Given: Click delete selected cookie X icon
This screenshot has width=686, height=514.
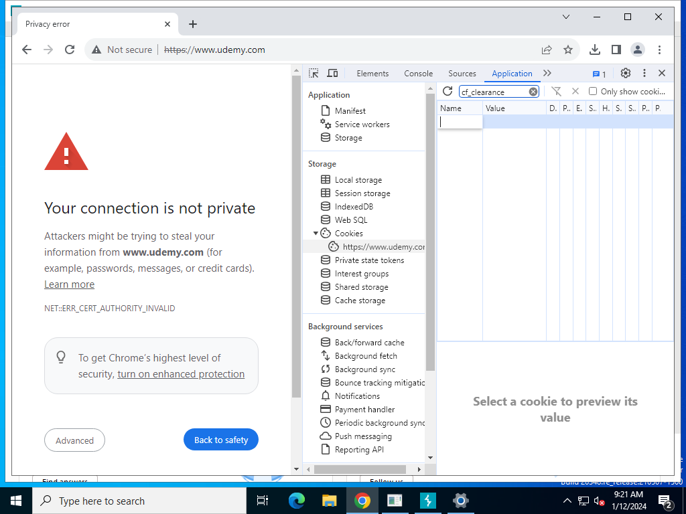Looking at the screenshot, I should tap(575, 91).
